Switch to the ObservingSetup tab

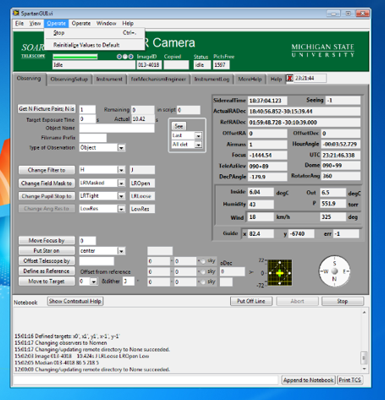(69, 79)
